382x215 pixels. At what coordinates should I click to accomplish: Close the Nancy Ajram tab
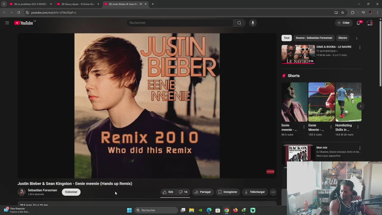pyautogui.click(x=98, y=4)
